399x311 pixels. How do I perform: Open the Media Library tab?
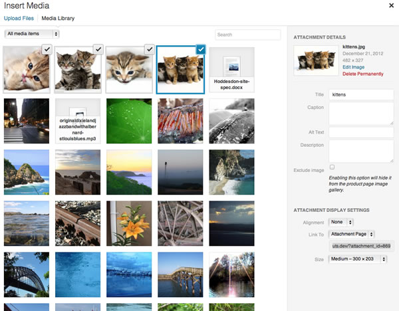58,19
